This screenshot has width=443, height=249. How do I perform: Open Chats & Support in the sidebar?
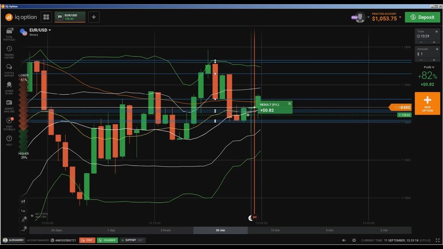point(9,70)
